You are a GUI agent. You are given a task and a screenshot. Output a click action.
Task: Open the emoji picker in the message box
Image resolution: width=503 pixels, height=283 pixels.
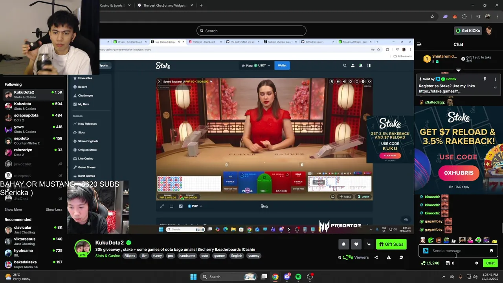[x=491, y=251]
